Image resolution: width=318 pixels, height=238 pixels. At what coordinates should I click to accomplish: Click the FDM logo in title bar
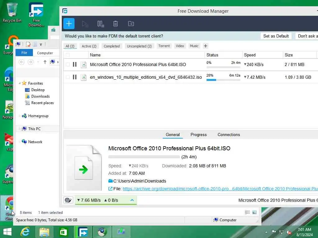point(65,11)
